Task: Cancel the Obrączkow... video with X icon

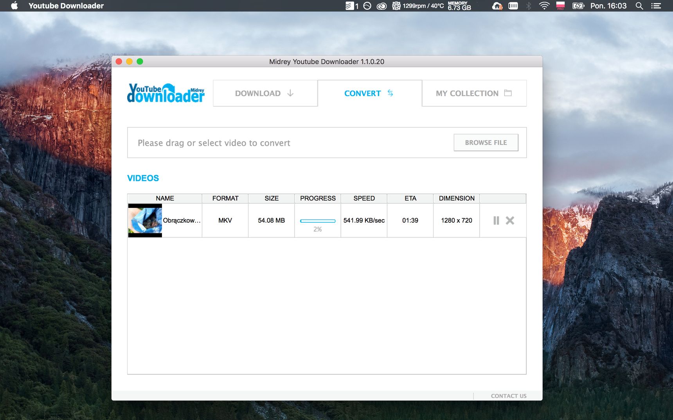Action: (x=510, y=220)
